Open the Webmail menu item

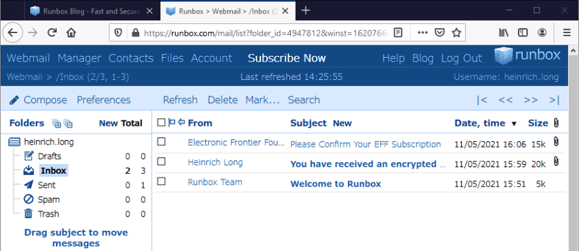pos(28,58)
